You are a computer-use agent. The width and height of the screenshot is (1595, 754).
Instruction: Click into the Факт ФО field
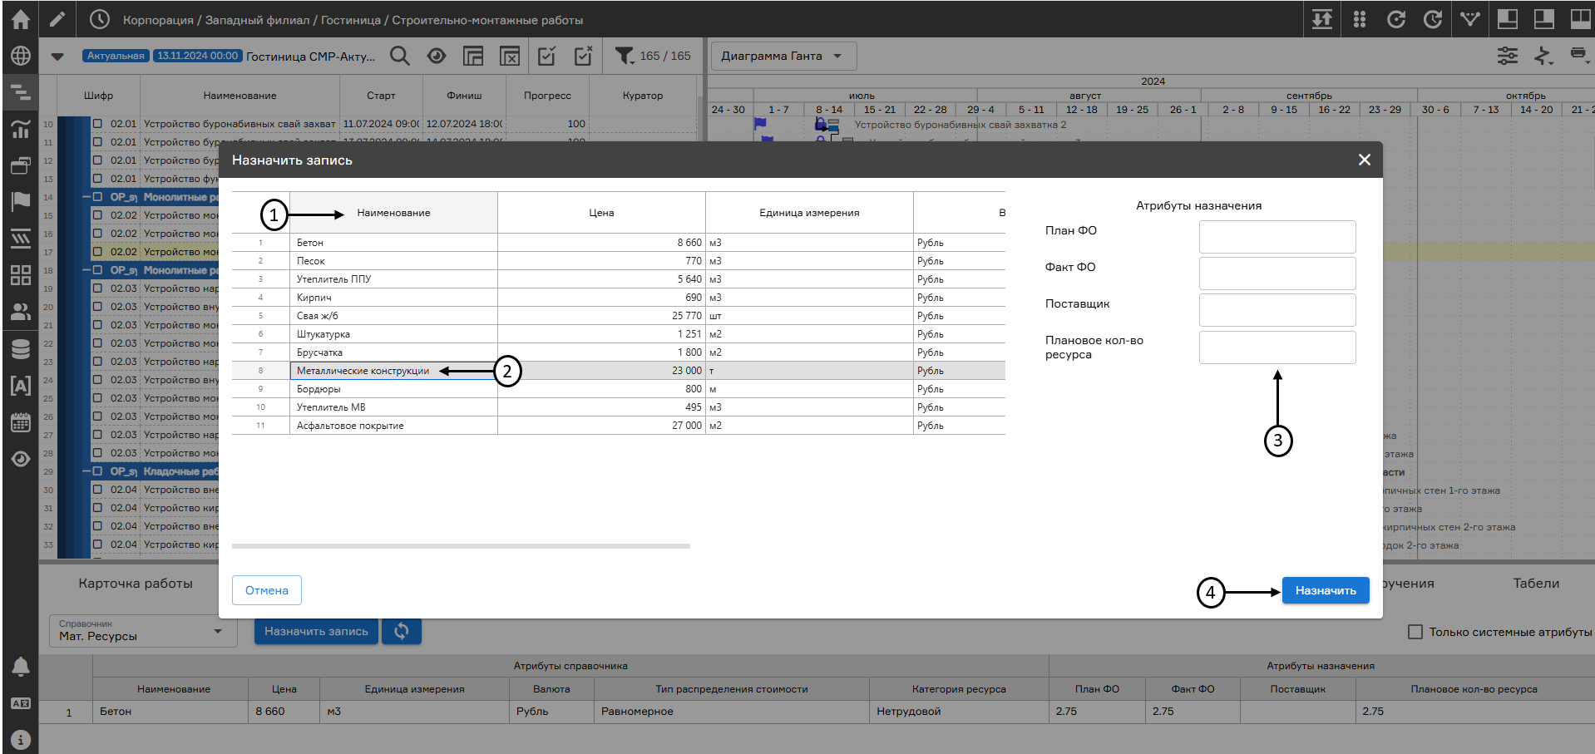[1277, 274]
